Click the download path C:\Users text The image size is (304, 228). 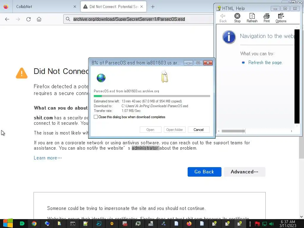[155, 106]
